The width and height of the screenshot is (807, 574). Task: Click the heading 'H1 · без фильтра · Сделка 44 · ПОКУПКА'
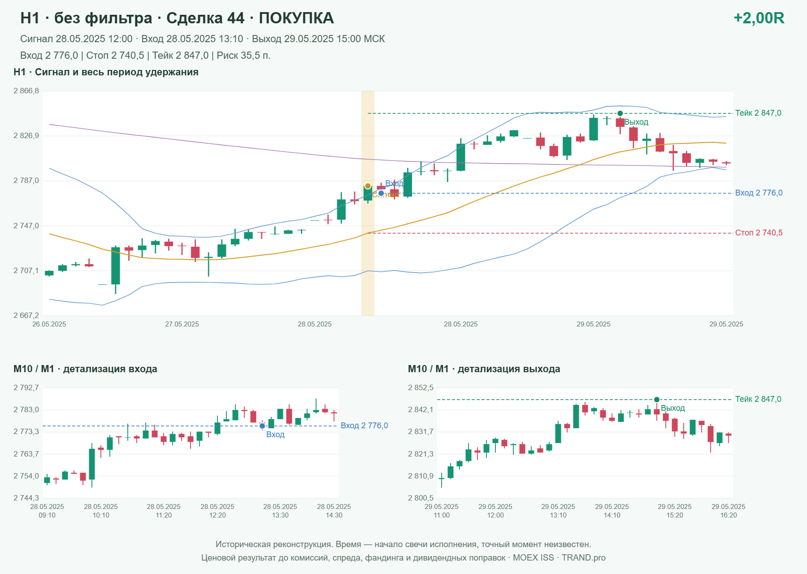pos(177,18)
